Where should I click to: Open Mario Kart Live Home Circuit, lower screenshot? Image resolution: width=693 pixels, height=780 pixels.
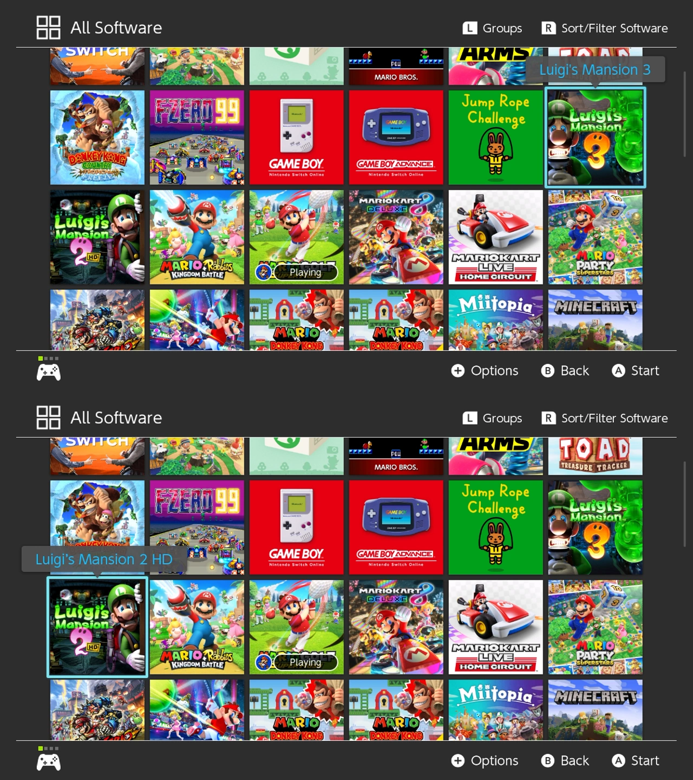click(496, 627)
